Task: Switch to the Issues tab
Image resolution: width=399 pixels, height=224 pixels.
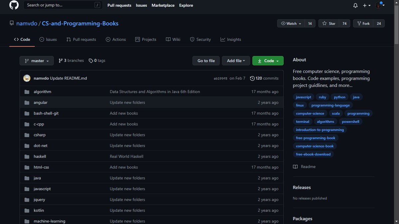Action: point(48,39)
